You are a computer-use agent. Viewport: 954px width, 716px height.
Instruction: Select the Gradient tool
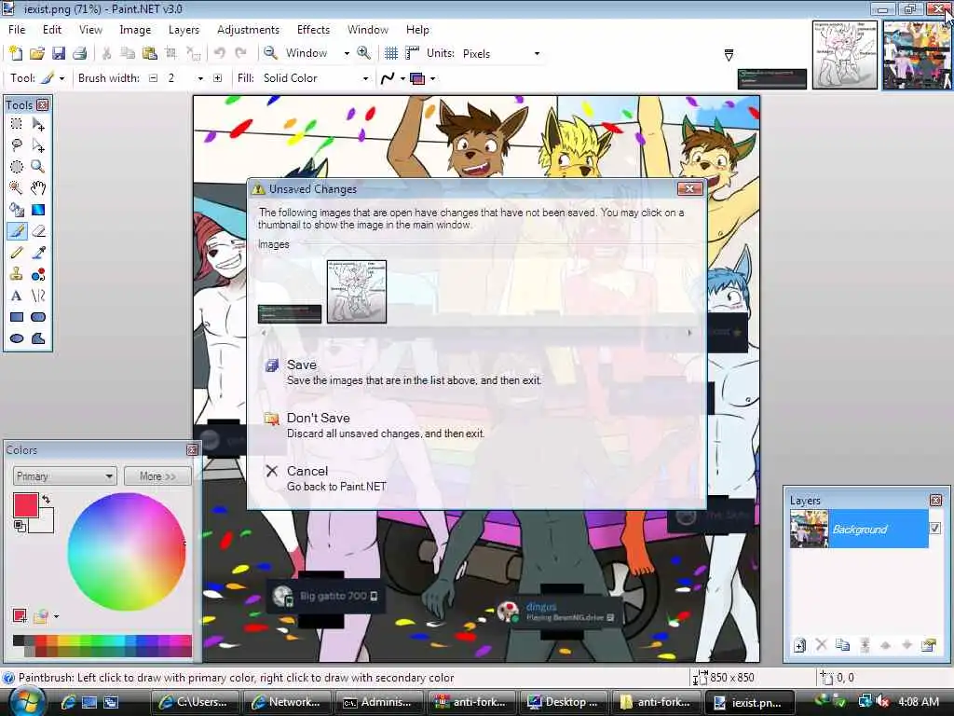38,210
